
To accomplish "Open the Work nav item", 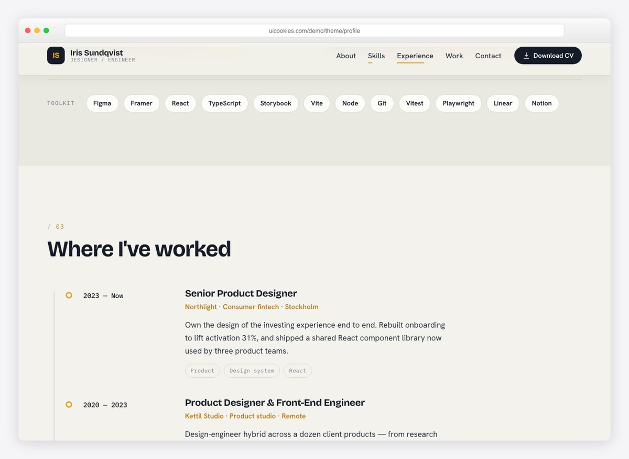I will coord(454,56).
